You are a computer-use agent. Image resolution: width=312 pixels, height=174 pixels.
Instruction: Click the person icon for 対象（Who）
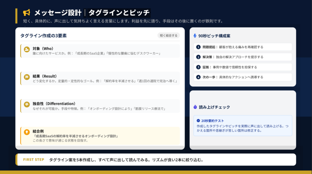tap(27, 49)
